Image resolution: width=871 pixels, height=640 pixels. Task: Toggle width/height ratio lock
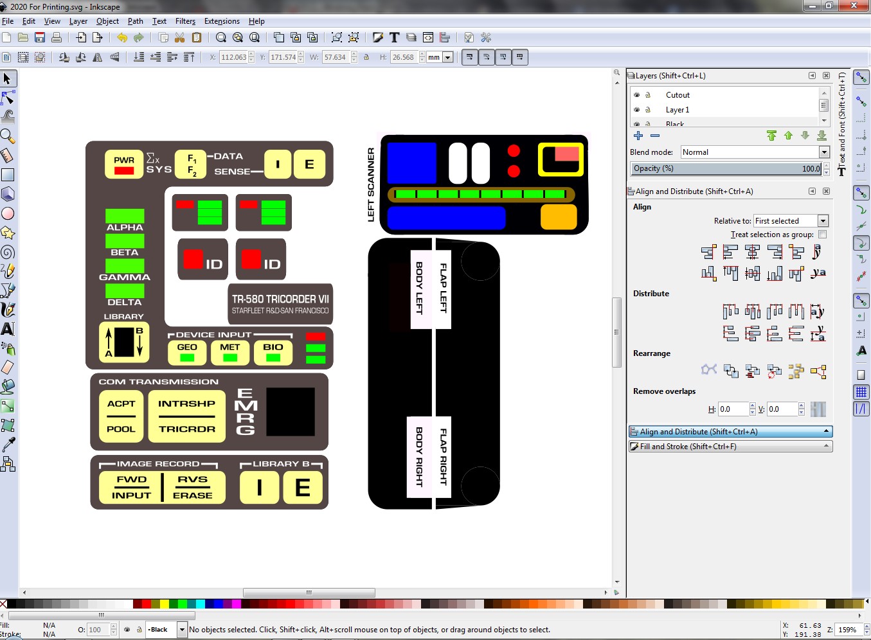[366, 57]
